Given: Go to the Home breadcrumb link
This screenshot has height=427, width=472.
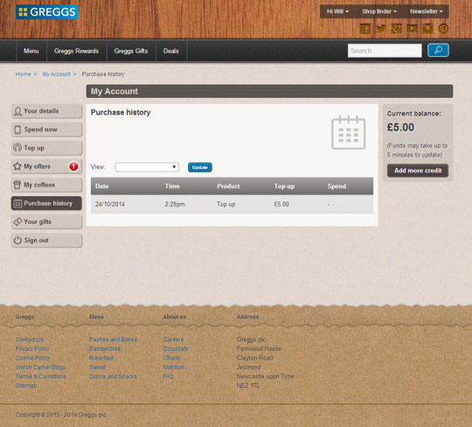Looking at the screenshot, I should click(24, 74).
